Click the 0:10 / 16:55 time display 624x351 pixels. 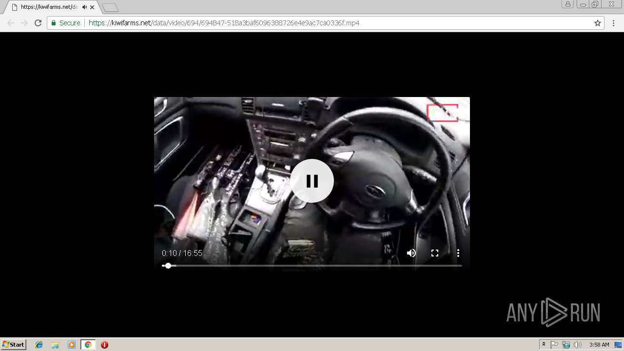pos(182,253)
